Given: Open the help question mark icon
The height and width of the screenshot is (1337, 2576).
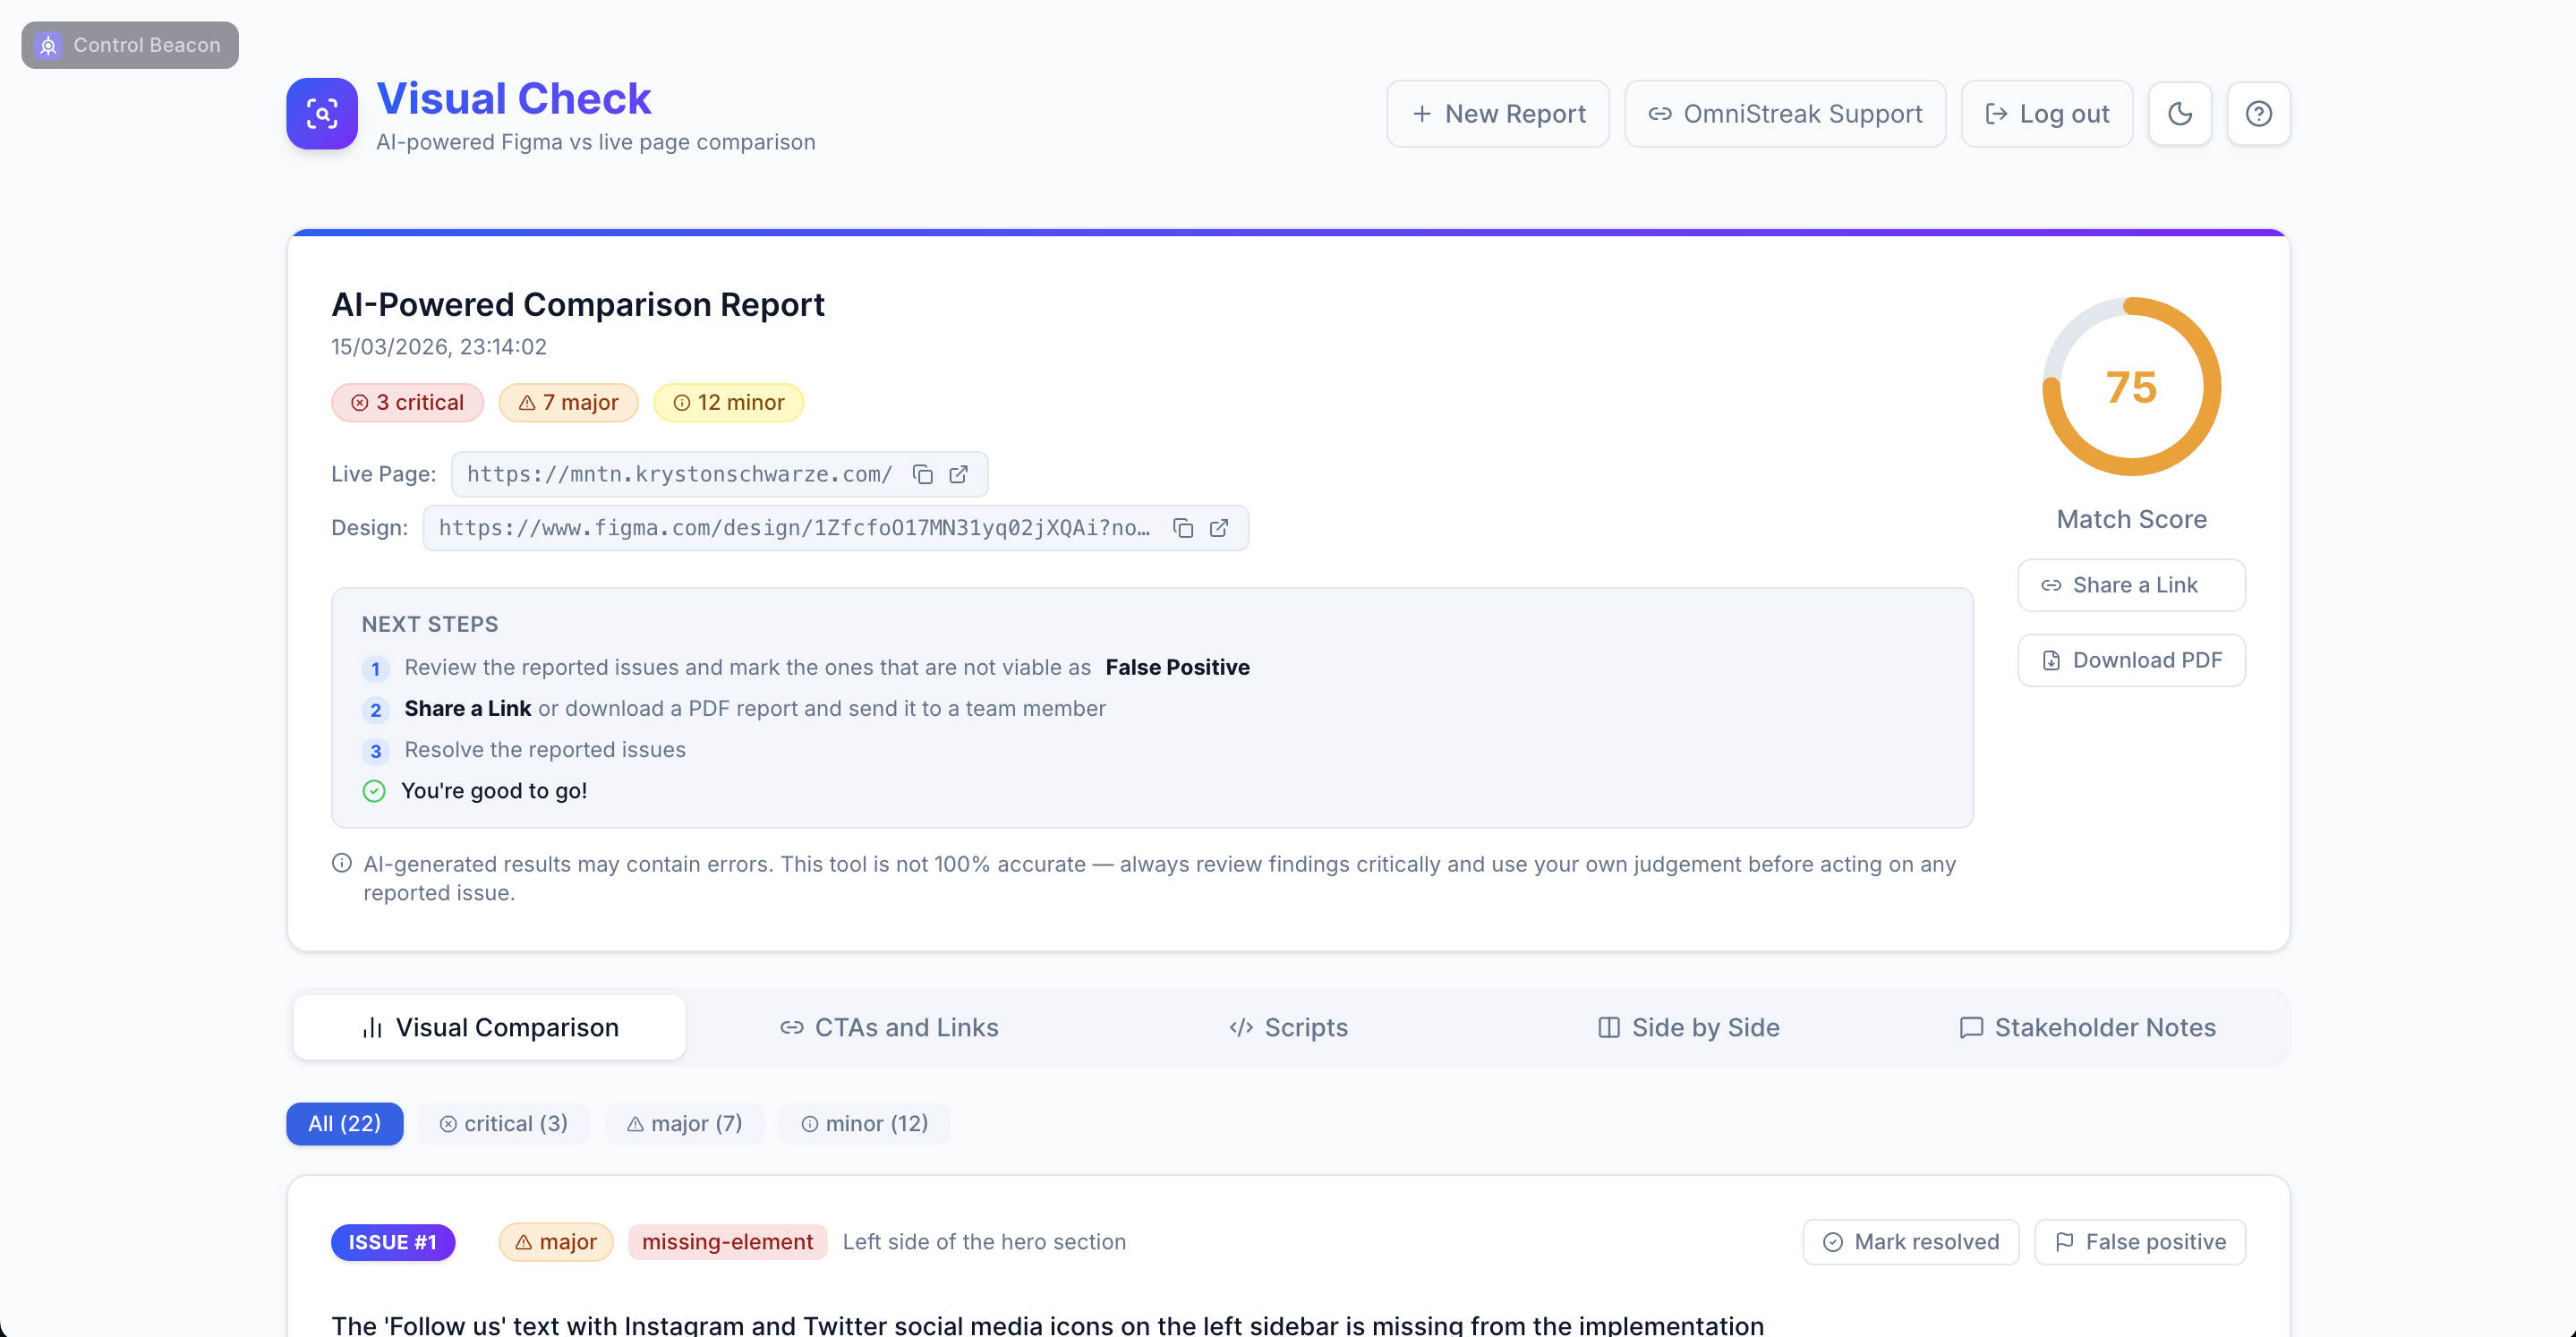Looking at the screenshot, I should click(x=2258, y=114).
